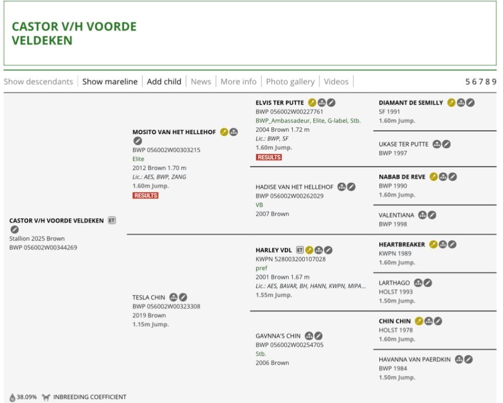Open siblings icon beside Hadise van het Hellehof
Screen dimensions: 503x403
(x=342, y=187)
